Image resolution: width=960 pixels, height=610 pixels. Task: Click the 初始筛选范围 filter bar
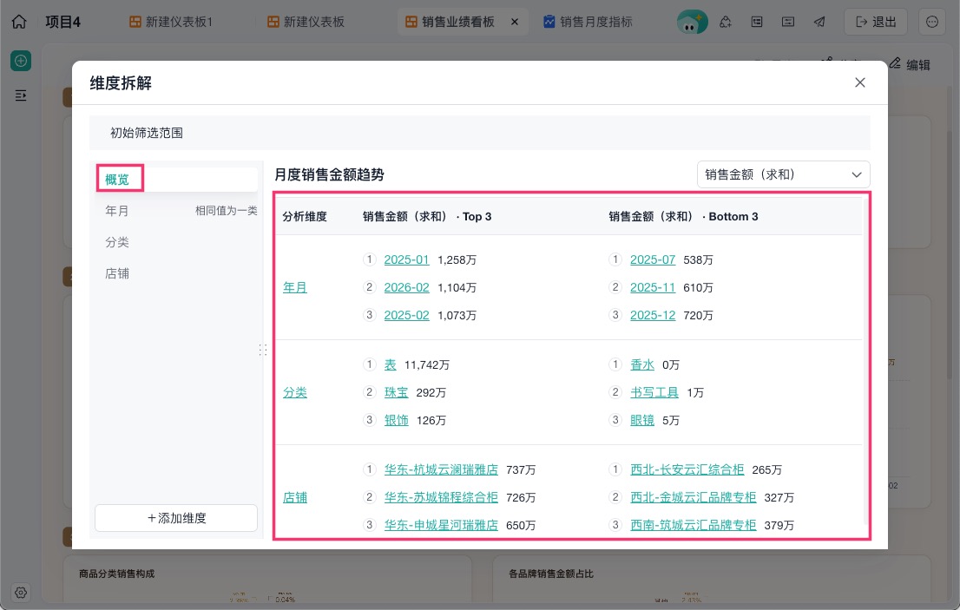click(x=479, y=133)
